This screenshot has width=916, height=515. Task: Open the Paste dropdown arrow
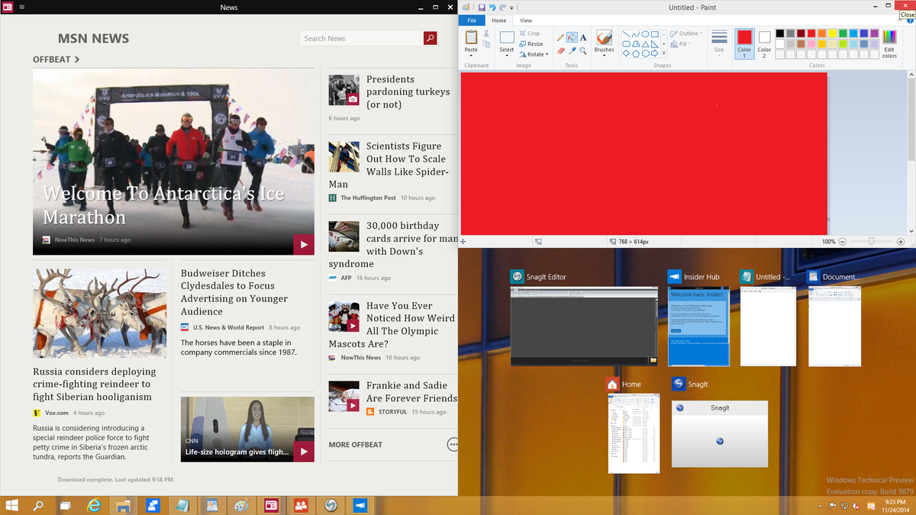471,55
